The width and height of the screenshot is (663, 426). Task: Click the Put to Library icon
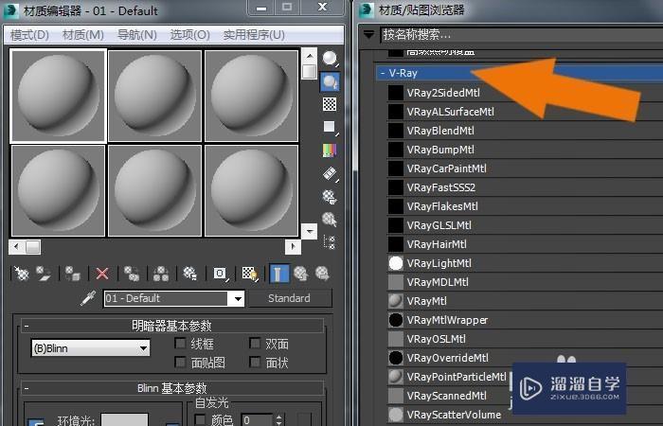[189, 274]
